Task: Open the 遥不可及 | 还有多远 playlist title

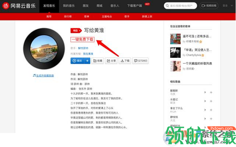Action: tap(197, 36)
